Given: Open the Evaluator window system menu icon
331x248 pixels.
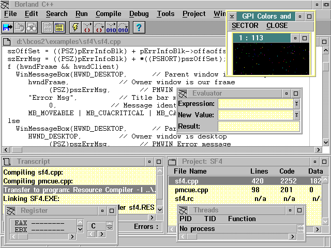Looking at the screenshot, I should click(184, 94).
